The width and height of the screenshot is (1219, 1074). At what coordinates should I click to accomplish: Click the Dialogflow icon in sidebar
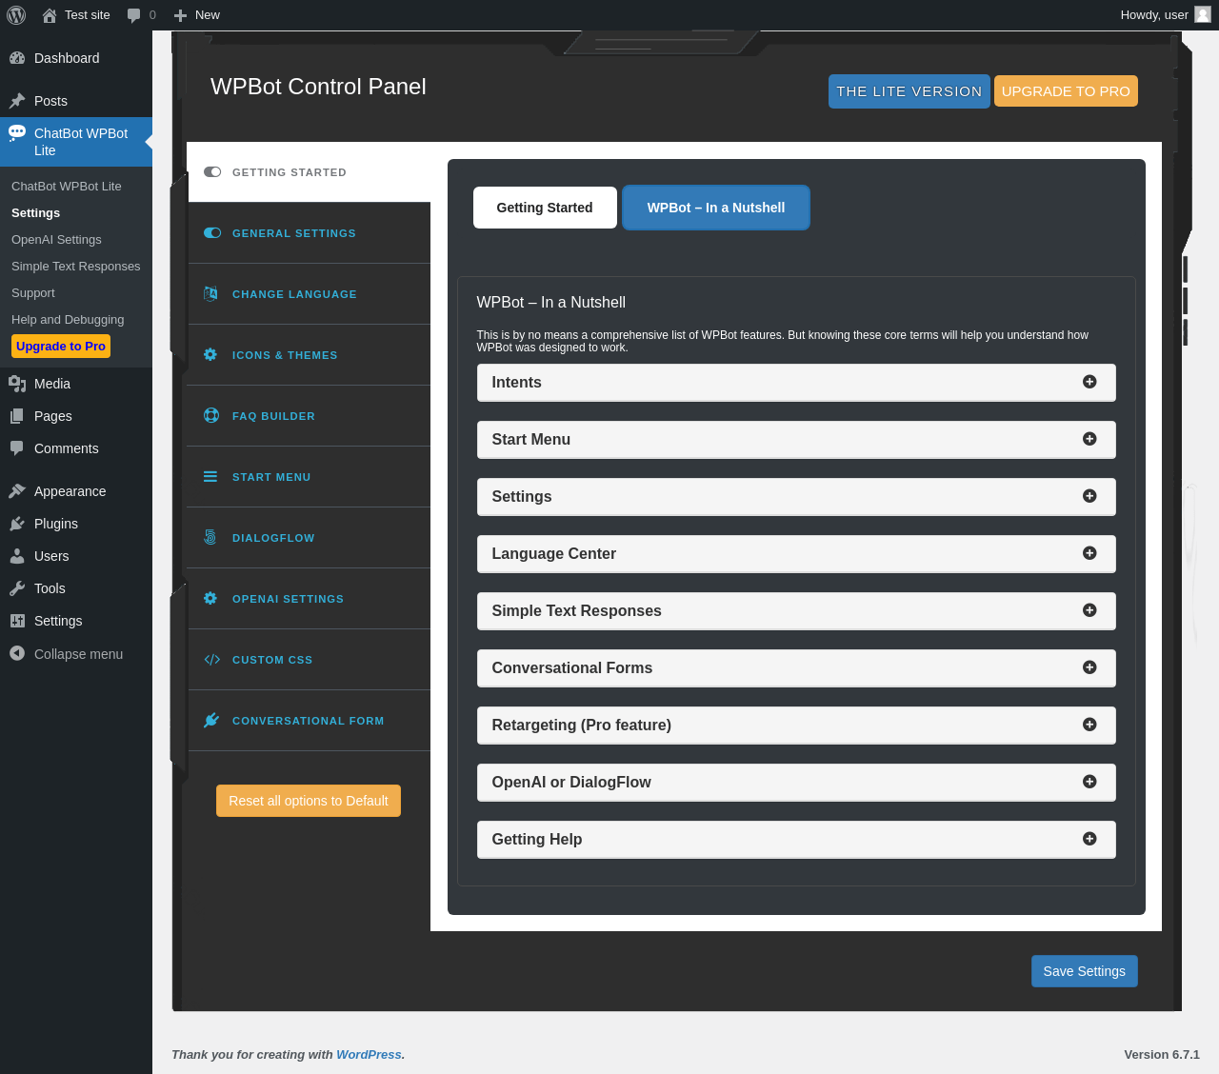pos(210,537)
